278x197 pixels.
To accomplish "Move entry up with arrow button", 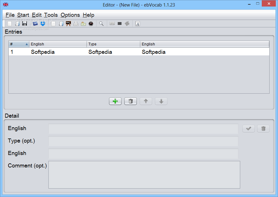I will [146, 101].
